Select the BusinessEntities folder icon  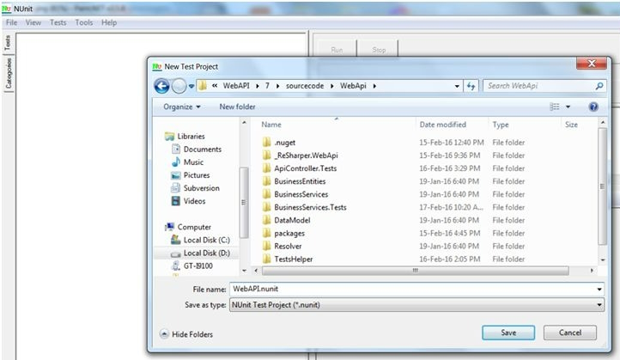(267, 181)
